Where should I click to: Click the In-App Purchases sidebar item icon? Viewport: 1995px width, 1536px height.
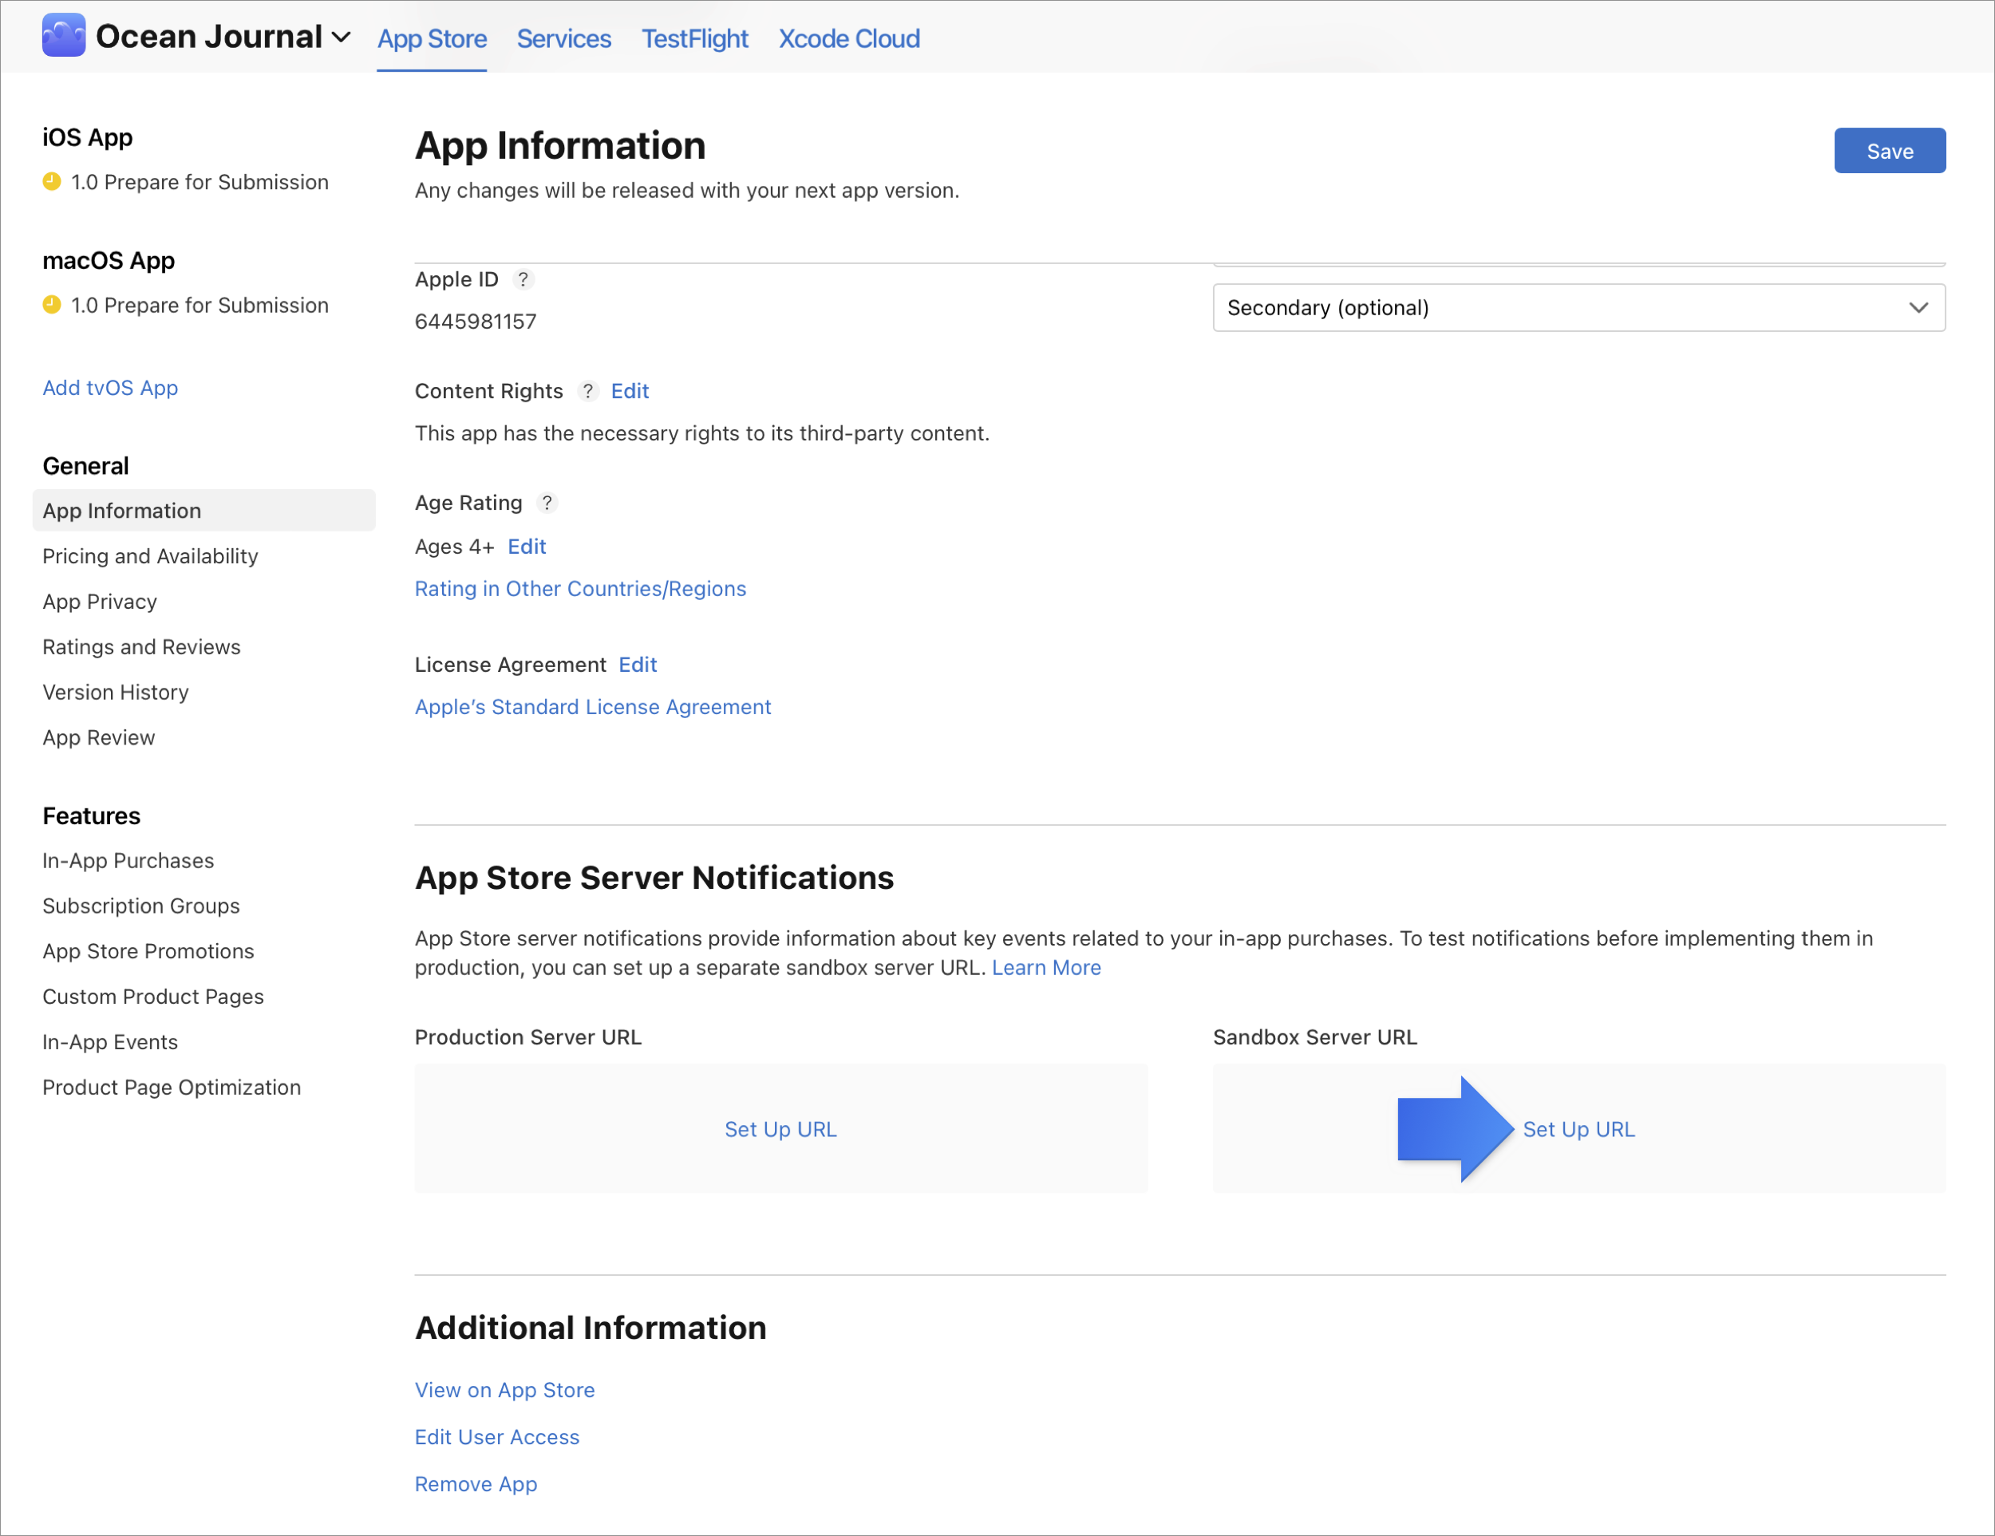128,860
